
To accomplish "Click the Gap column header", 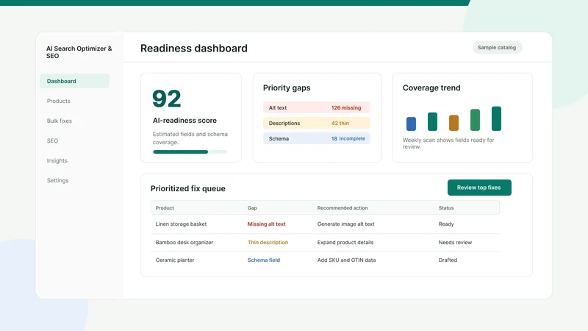I will click(252, 208).
